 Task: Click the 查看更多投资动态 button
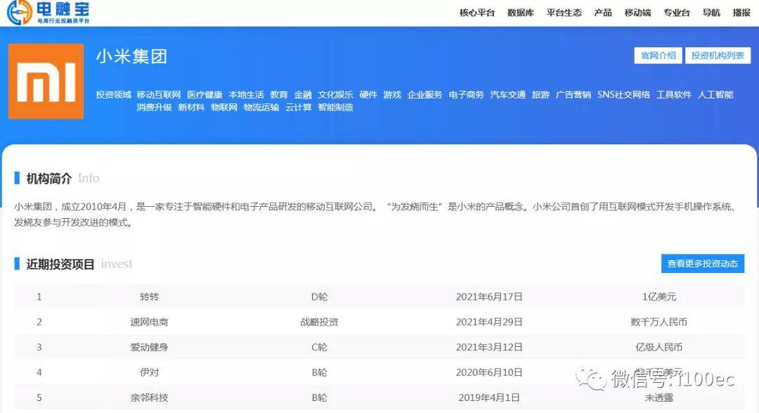pyautogui.click(x=703, y=264)
